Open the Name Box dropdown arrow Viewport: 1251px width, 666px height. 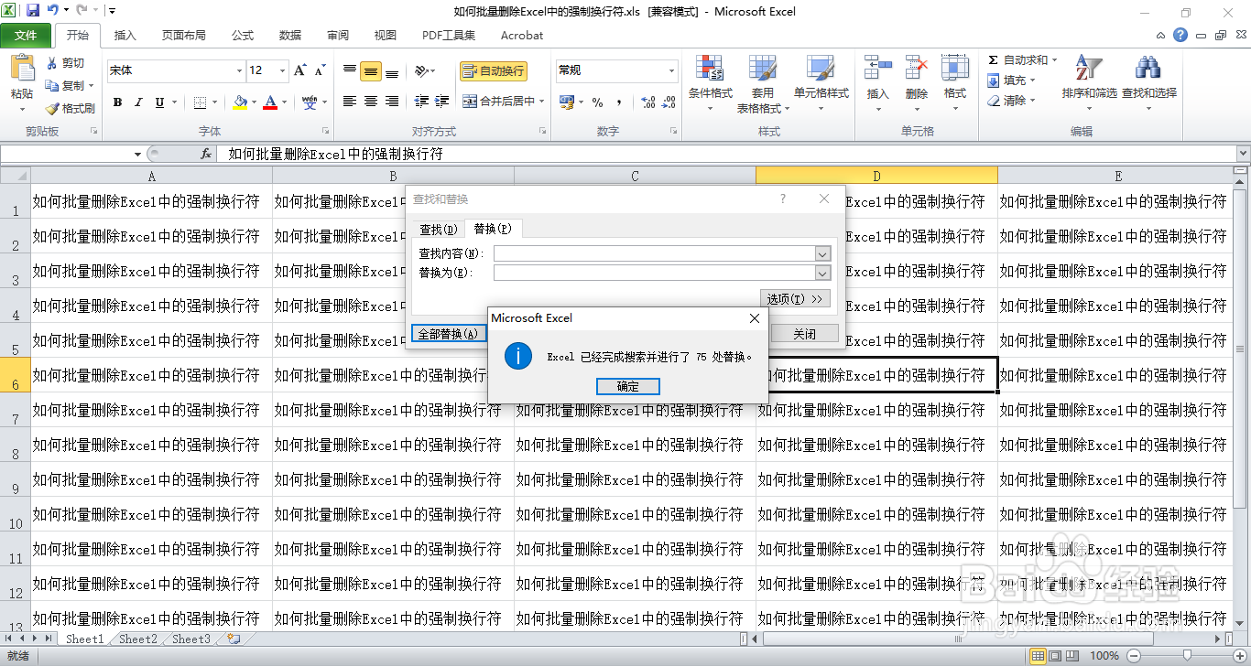point(137,155)
